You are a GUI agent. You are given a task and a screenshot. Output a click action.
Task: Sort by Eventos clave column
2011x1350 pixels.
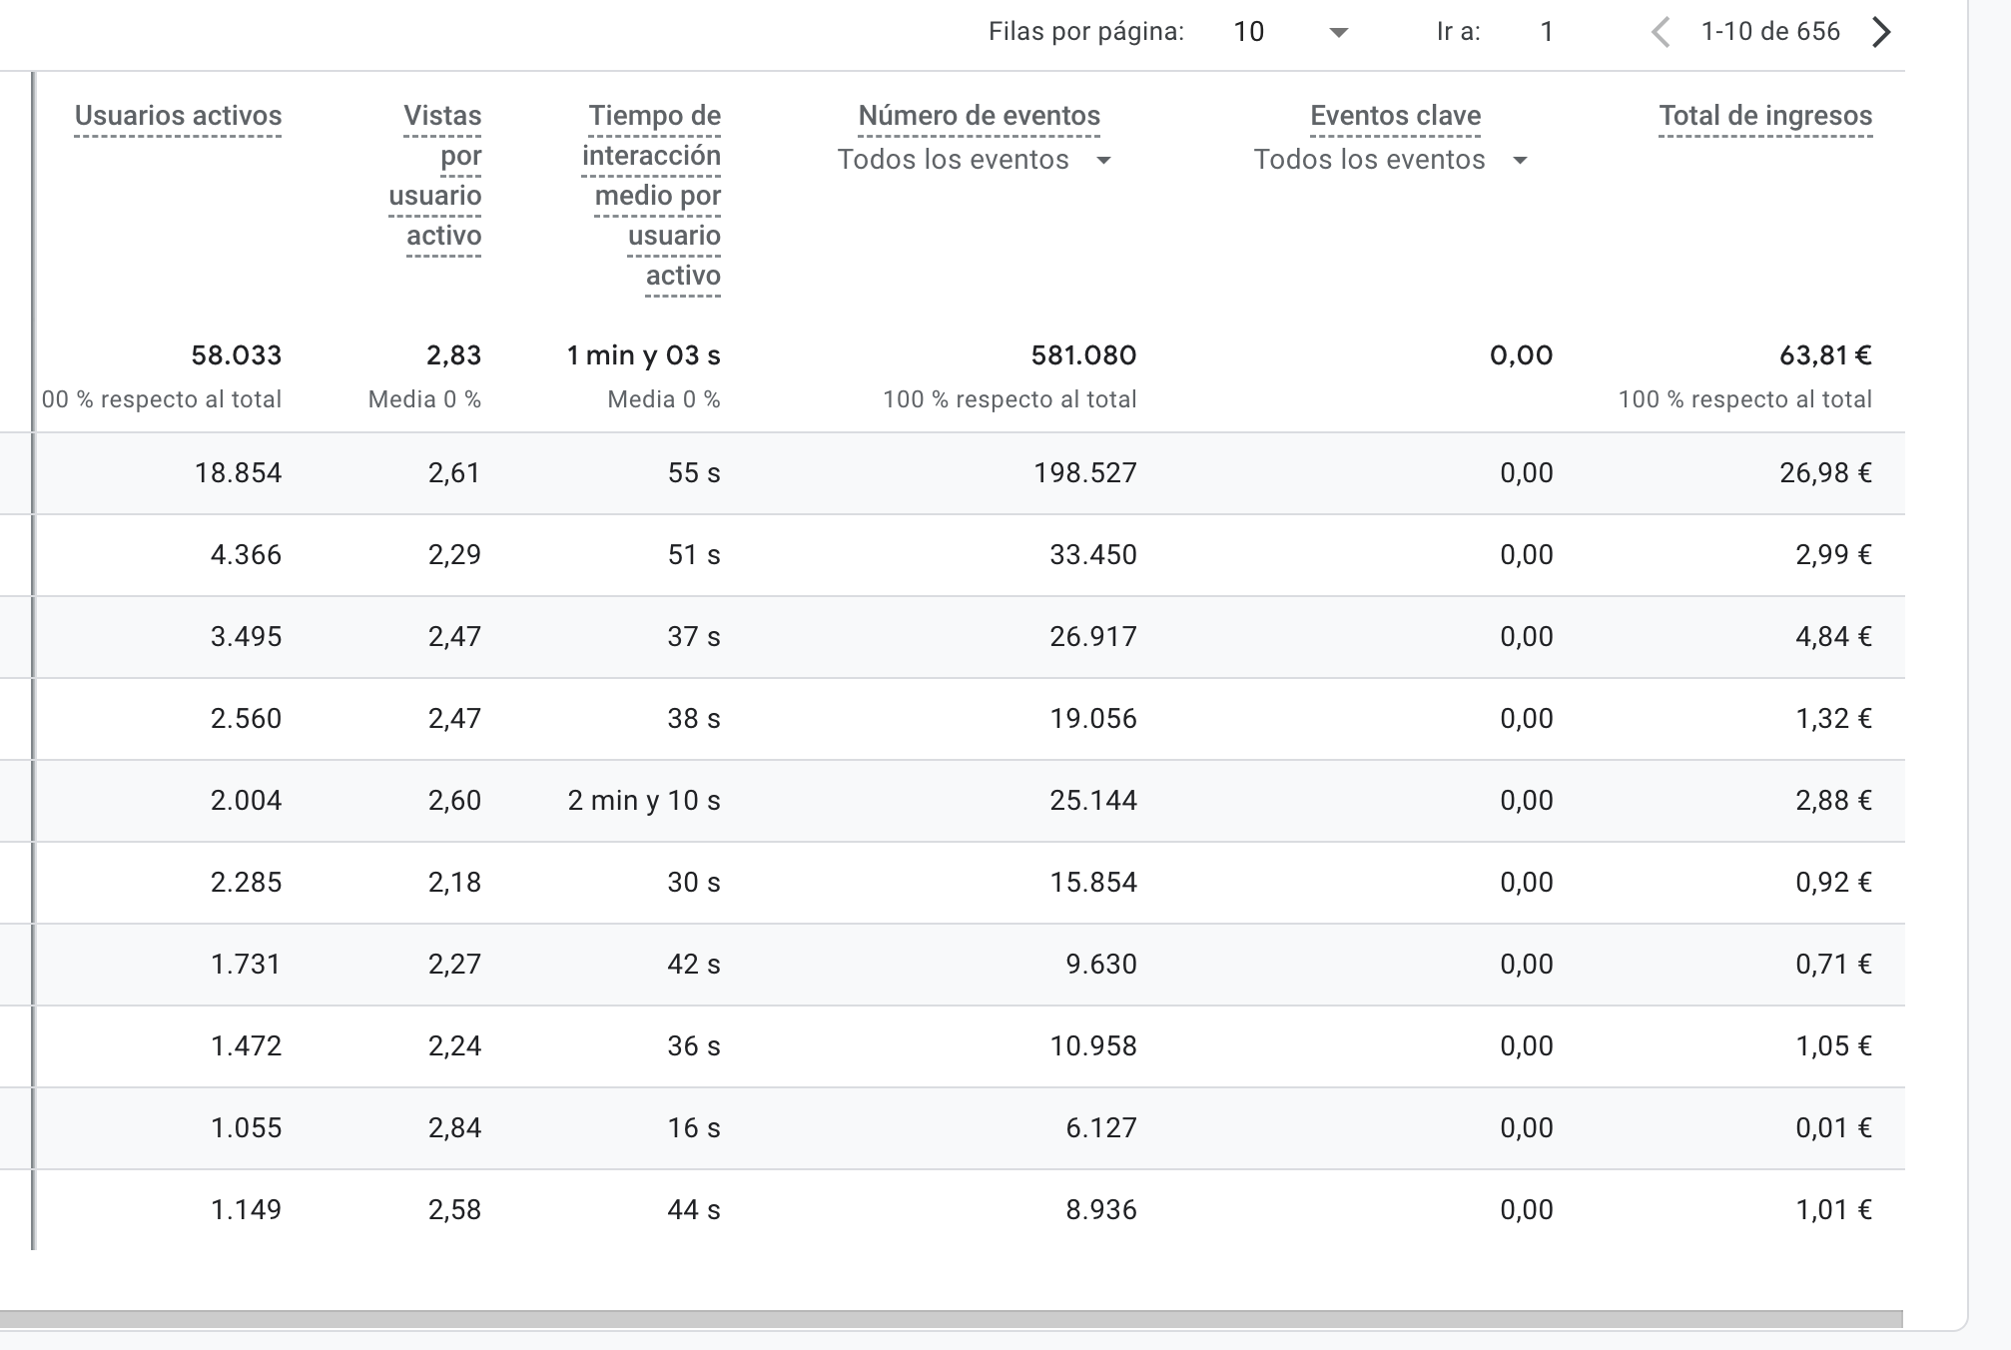pyautogui.click(x=1395, y=116)
